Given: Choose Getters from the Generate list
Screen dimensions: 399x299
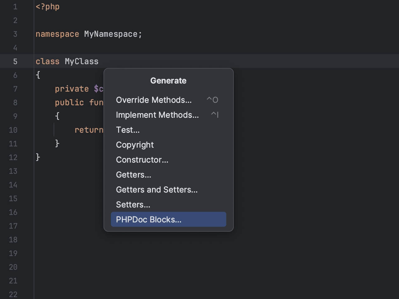Looking at the screenshot, I should click(133, 174).
